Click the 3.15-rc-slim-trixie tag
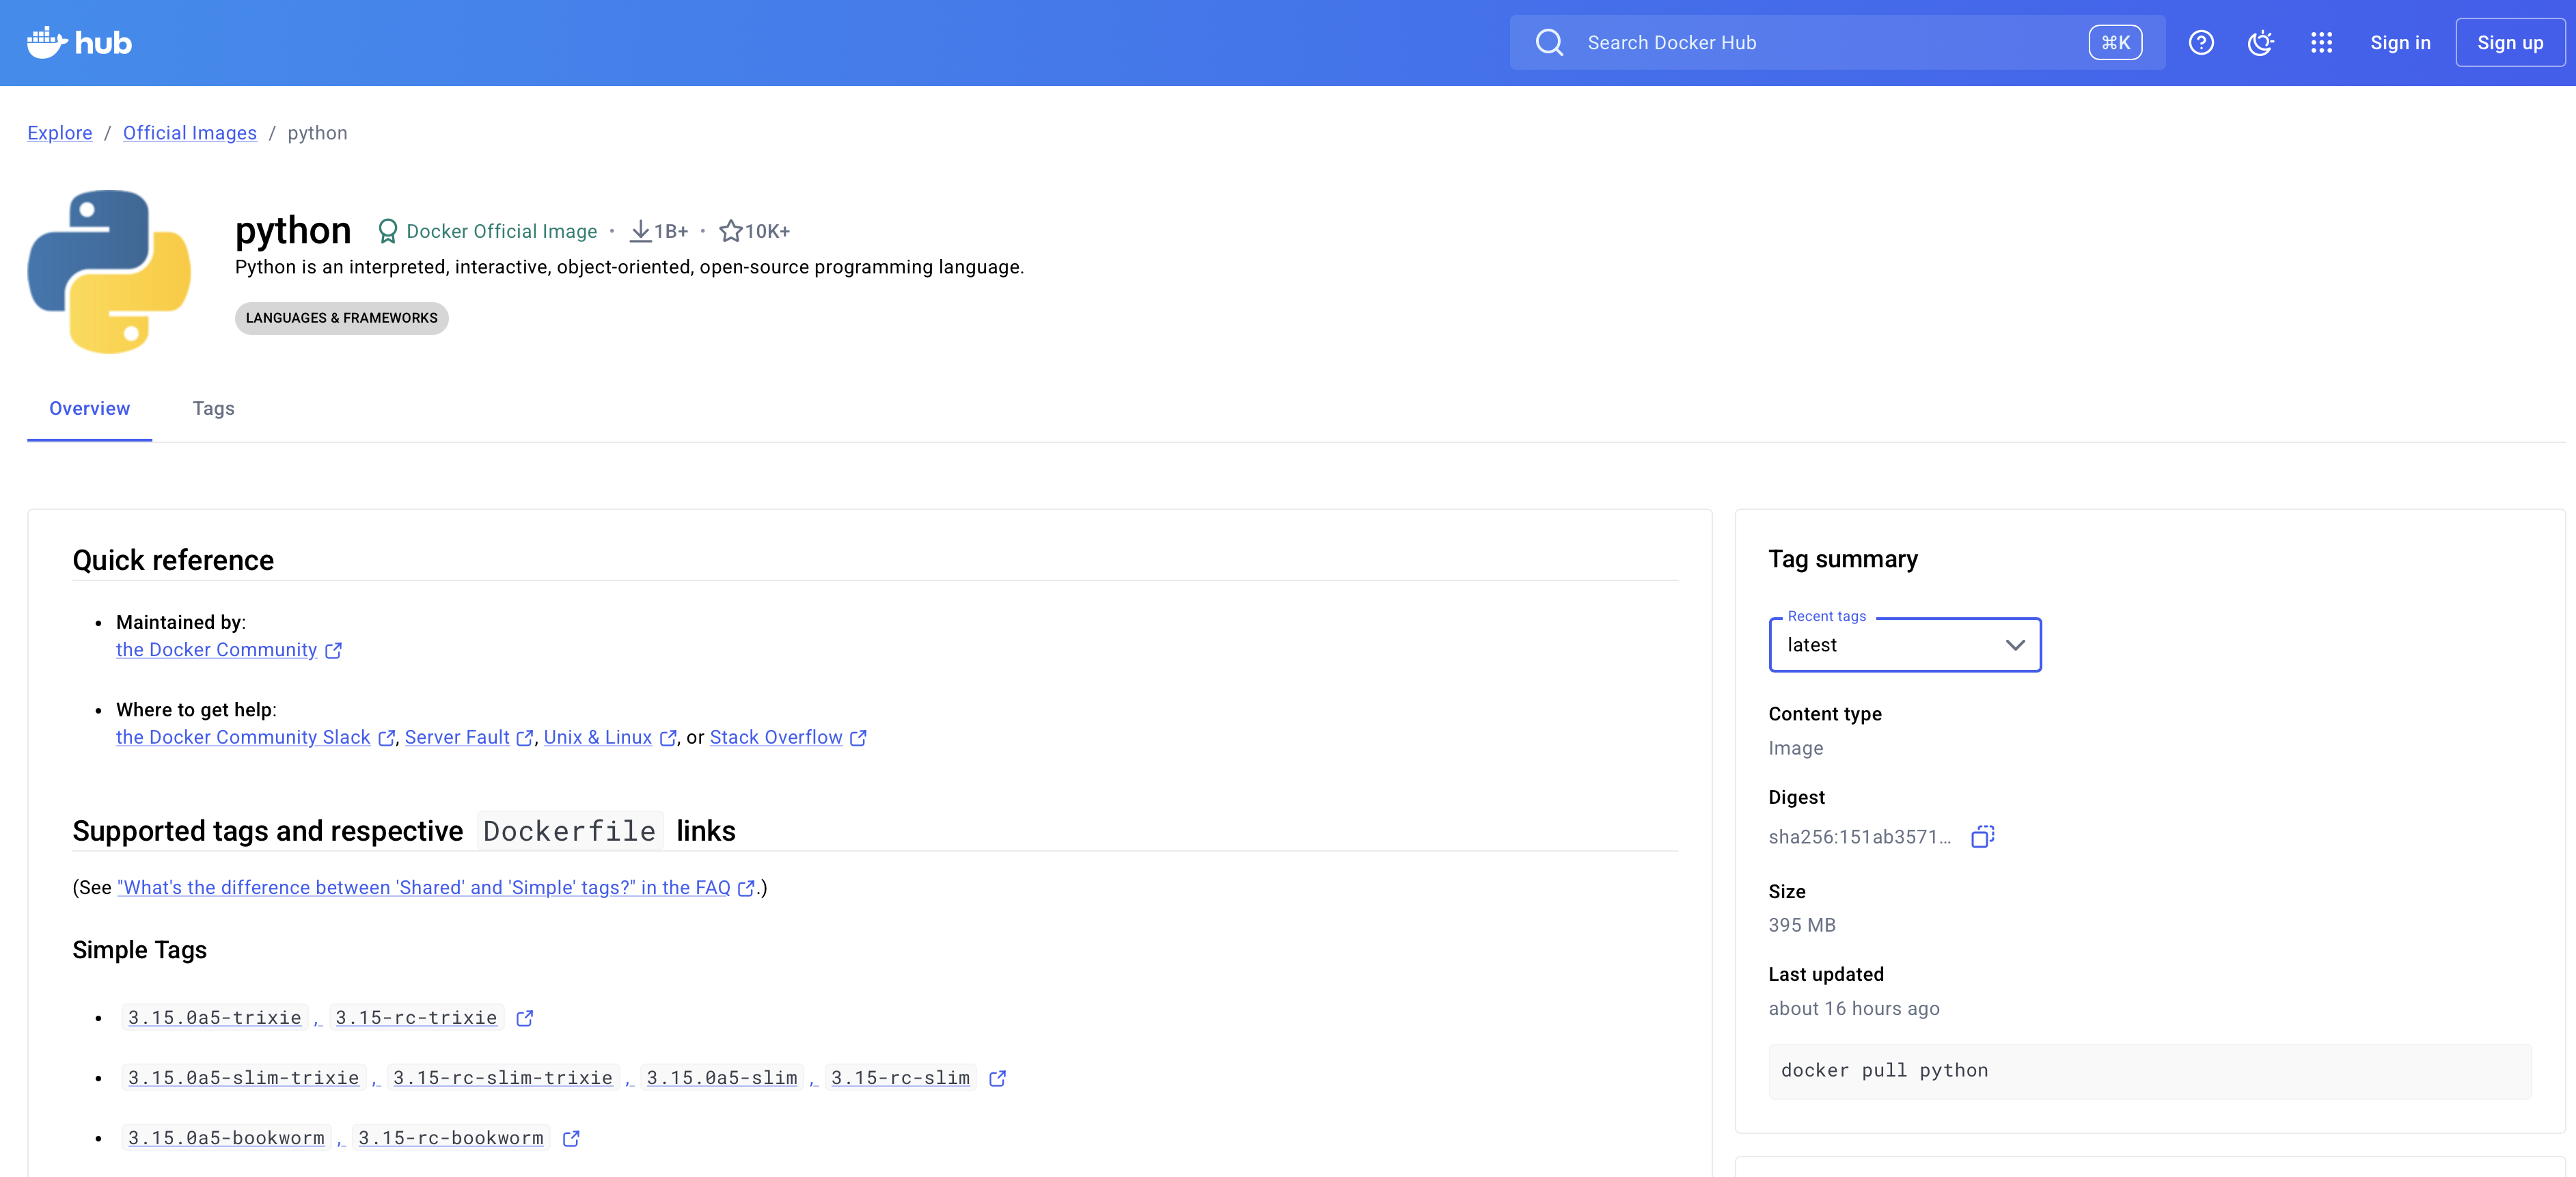The height and width of the screenshot is (1177, 2576). tap(503, 1078)
